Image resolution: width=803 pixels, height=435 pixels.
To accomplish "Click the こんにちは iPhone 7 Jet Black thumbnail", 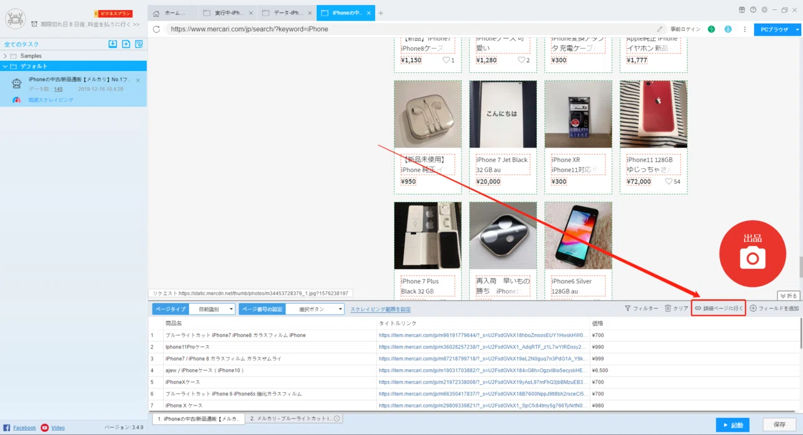I will pyautogui.click(x=503, y=114).
